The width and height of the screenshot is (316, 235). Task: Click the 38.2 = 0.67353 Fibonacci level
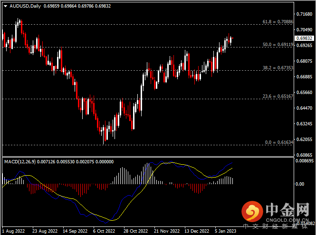point(277,68)
